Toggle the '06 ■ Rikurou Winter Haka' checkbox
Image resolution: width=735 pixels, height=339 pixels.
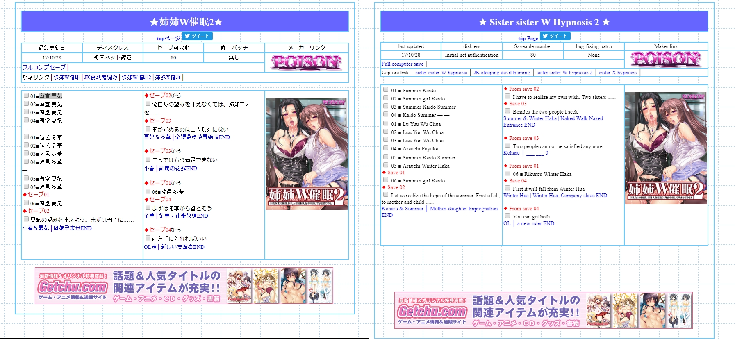(507, 173)
